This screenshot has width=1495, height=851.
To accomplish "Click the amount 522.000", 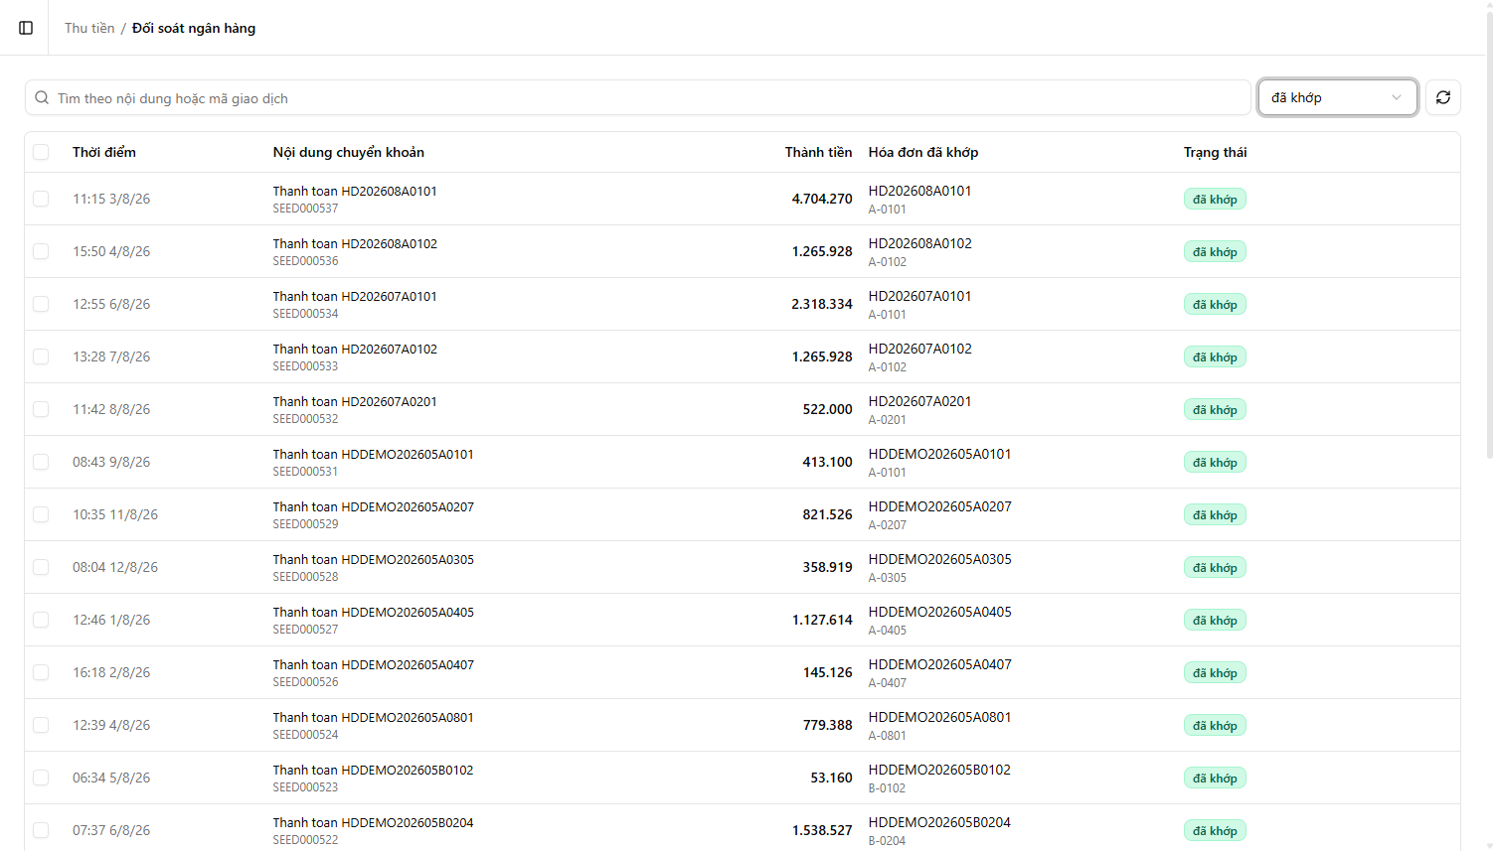I will [828, 409].
